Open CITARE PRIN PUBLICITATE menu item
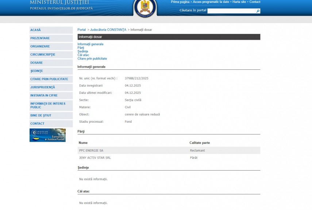Screen dimensions: 312x210 pyautogui.click(x=49, y=79)
